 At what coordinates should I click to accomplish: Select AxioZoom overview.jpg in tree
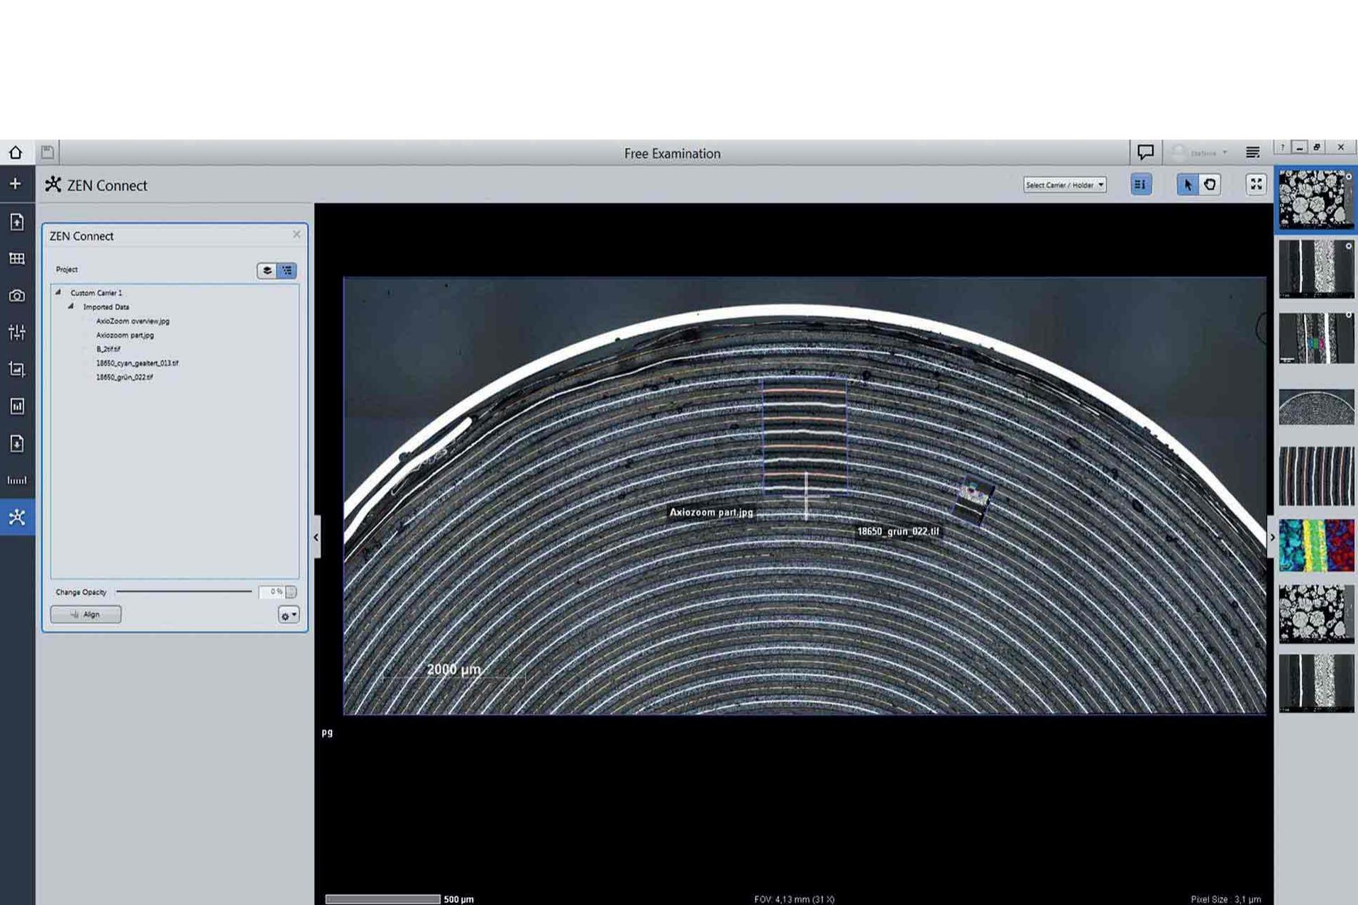point(133,321)
